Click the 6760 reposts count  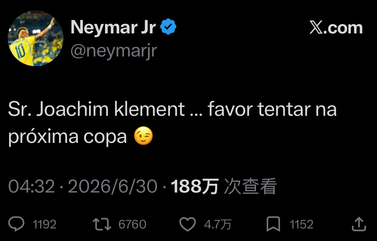[x=132, y=224]
